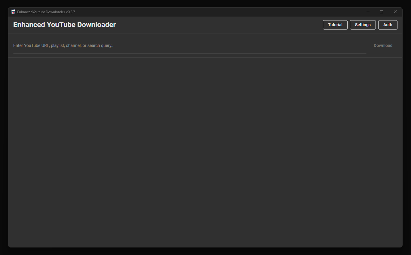Click the 'Enter YouTube URL' placeholder text
411x255 pixels.
64,46
